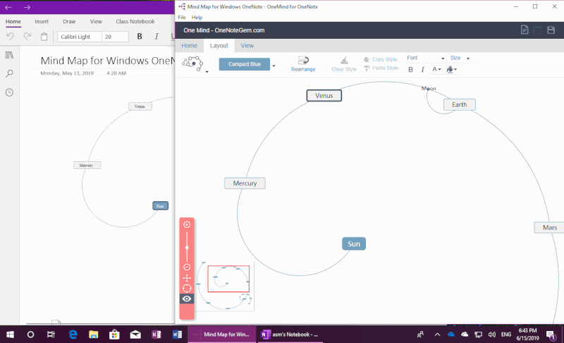Open File Explorer from the taskbar
The width and height of the screenshot is (564, 343).
pos(94,335)
